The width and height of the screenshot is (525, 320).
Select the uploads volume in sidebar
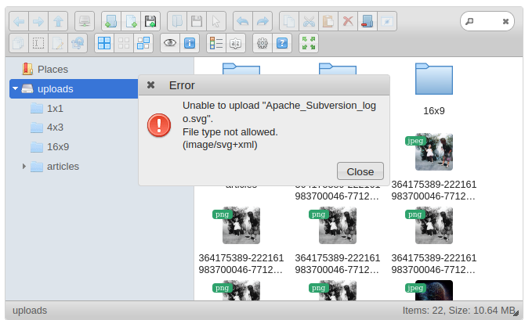point(74,89)
